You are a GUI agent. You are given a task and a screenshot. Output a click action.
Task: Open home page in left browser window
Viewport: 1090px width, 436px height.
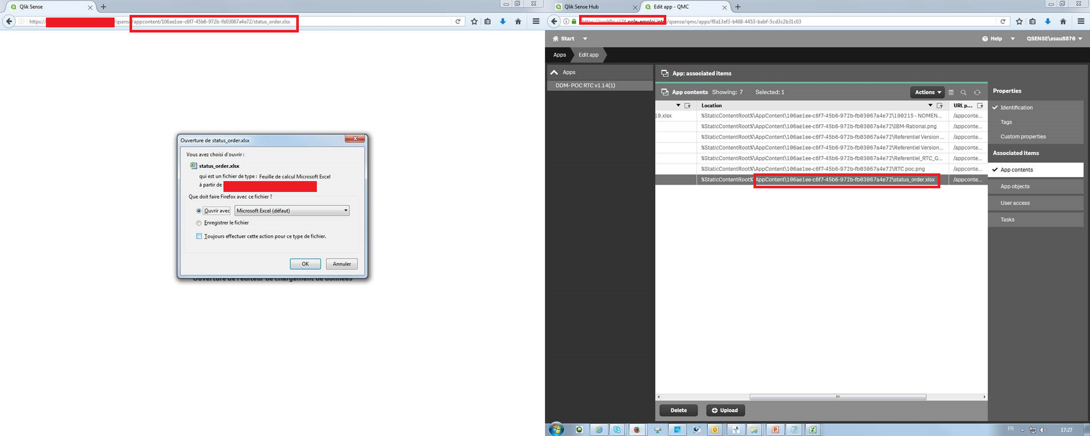[x=518, y=21]
